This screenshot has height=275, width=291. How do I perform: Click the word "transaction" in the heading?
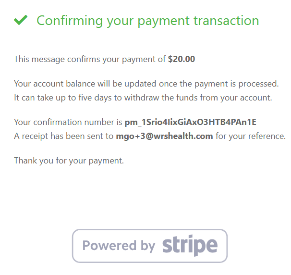[226, 21]
